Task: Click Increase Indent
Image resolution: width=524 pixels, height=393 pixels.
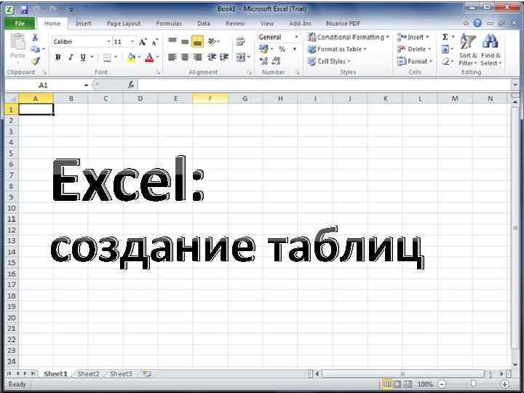Action: (x=224, y=57)
